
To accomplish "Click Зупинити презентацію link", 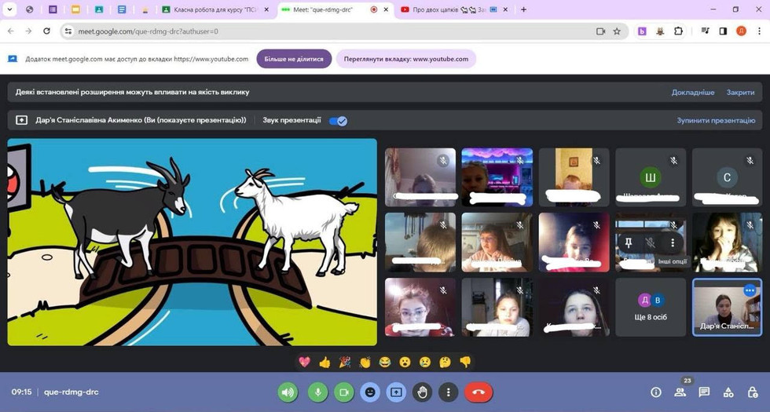I will coord(716,120).
